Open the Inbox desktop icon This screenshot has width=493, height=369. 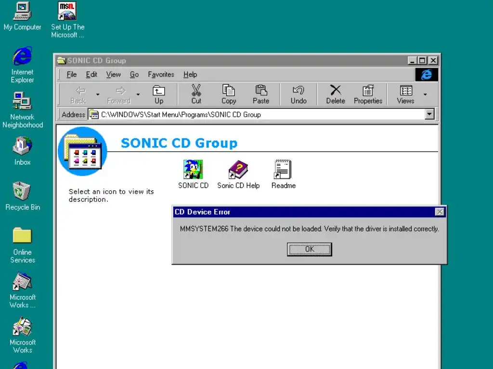coord(22,151)
